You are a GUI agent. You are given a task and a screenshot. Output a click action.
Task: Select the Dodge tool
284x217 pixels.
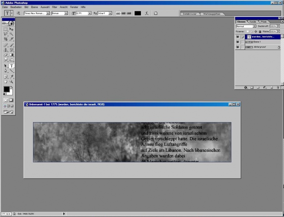click(11, 60)
